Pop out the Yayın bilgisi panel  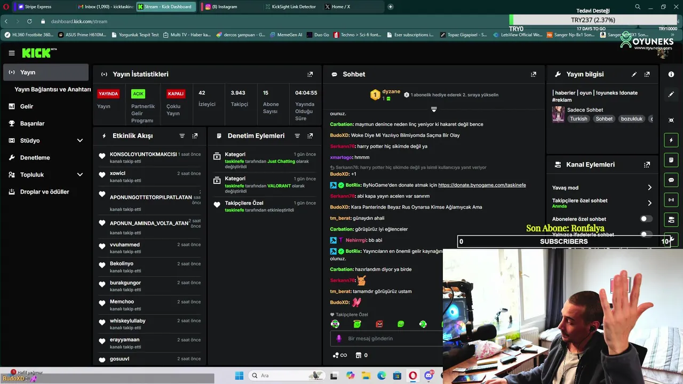[647, 75]
